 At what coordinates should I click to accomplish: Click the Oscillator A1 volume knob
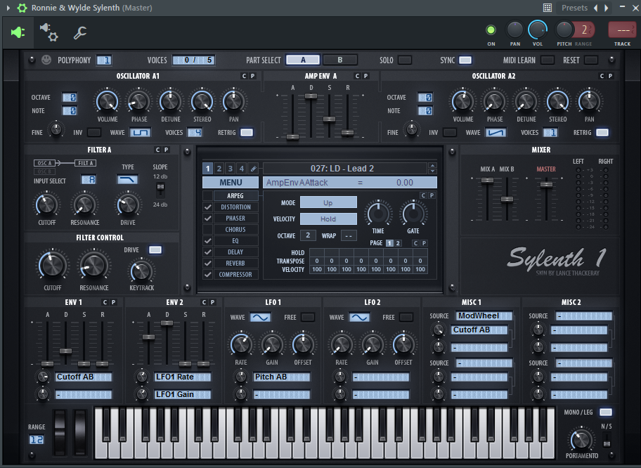(x=107, y=101)
